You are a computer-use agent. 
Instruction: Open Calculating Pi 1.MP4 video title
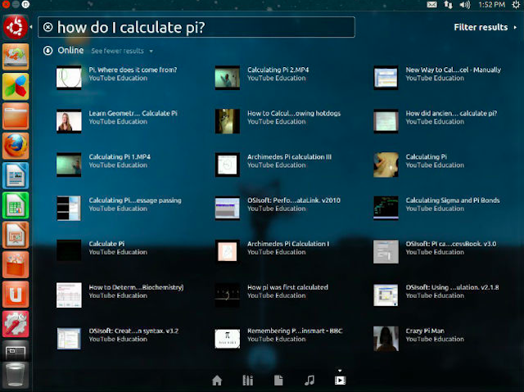[x=120, y=156]
